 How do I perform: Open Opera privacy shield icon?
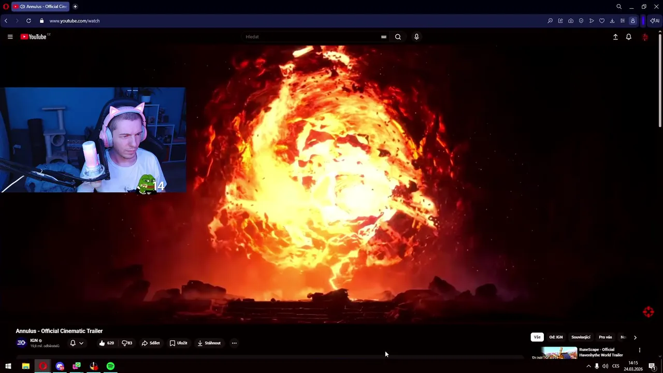(581, 21)
